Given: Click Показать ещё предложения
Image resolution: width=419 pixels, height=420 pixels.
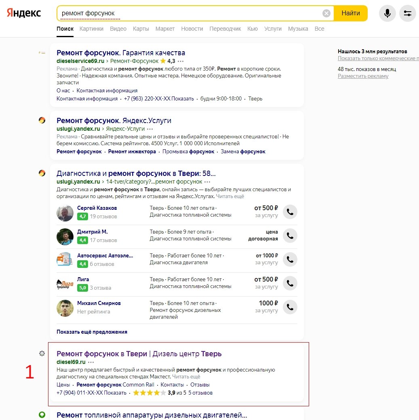Looking at the screenshot, I should tap(92, 332).
